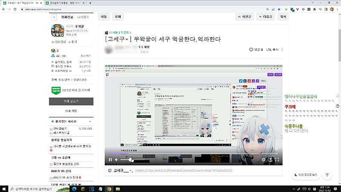This screenshot has width=341, height=192.
Task: Collapse the 즐겨찾는 게시판 section arrow
Action: (x=89, y=122)
